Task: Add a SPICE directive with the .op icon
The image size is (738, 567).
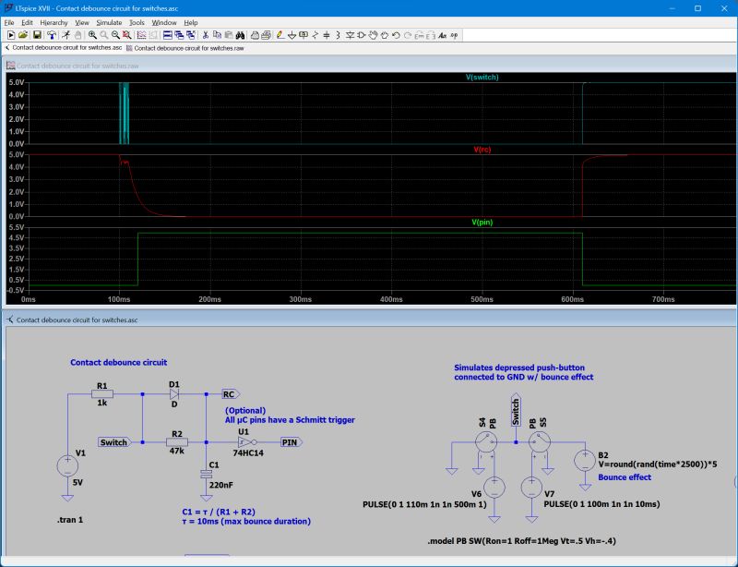Action: 452,36
